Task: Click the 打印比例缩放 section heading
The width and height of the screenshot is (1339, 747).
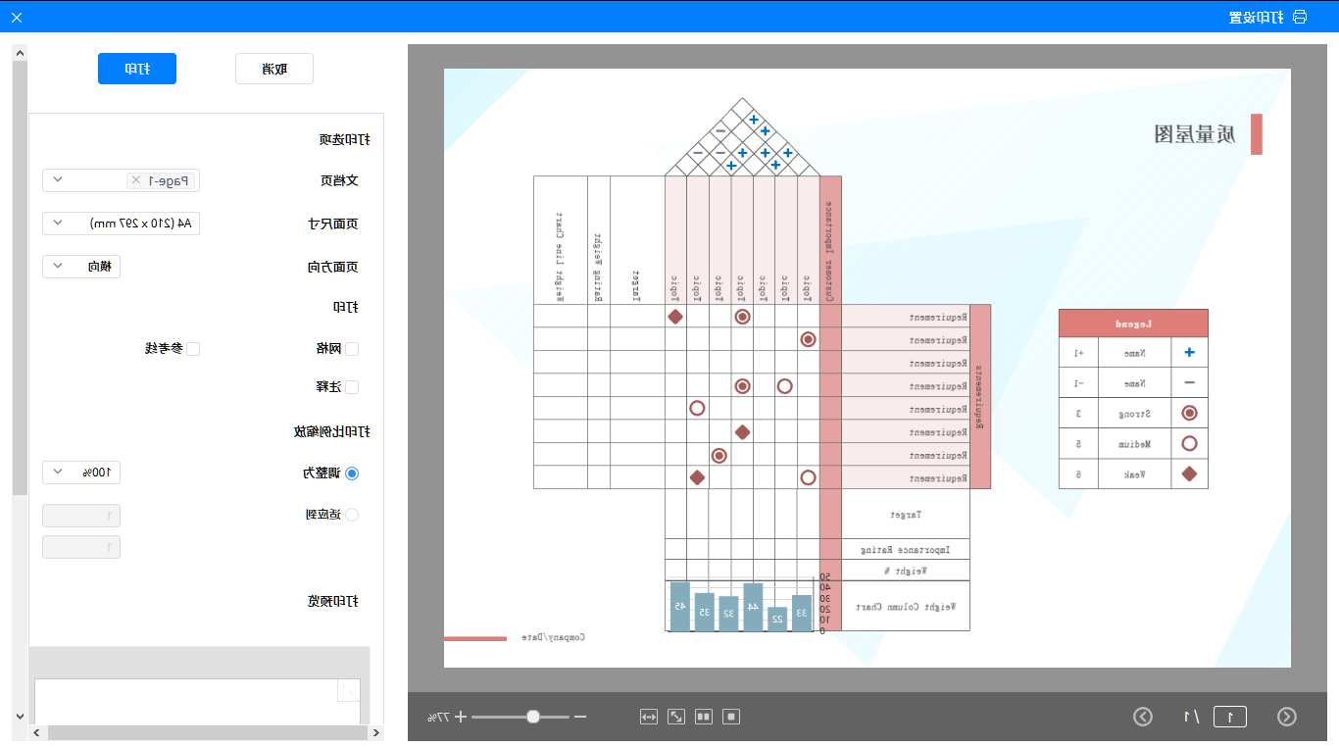Action: [x=332, y=431]
